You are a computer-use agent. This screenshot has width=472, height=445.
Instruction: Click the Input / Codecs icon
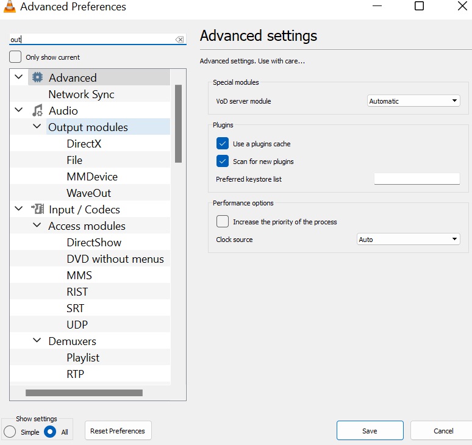click(38, 209)
